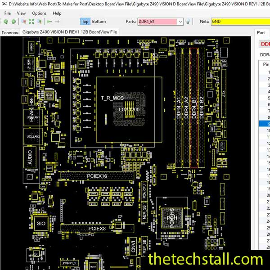Rotate the board view counter-clockwise
270x270 pixels.
click(6, 22)
